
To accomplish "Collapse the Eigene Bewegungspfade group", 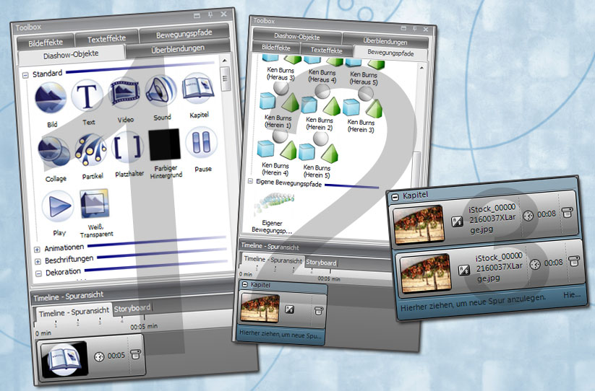I will pos(250,181).
